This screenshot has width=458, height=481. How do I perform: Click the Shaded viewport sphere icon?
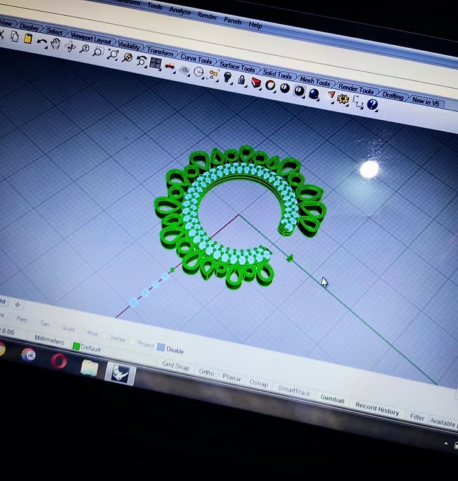(285, 88)
